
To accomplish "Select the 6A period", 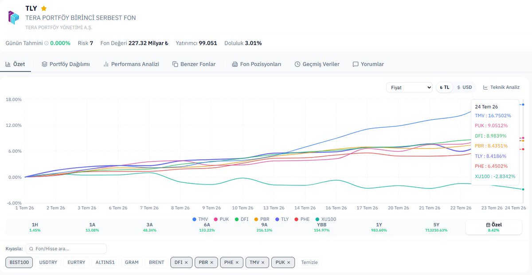I will click(x=207, y=227).
